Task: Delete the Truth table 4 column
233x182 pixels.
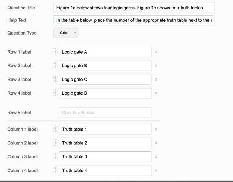Action: [156, 171]
